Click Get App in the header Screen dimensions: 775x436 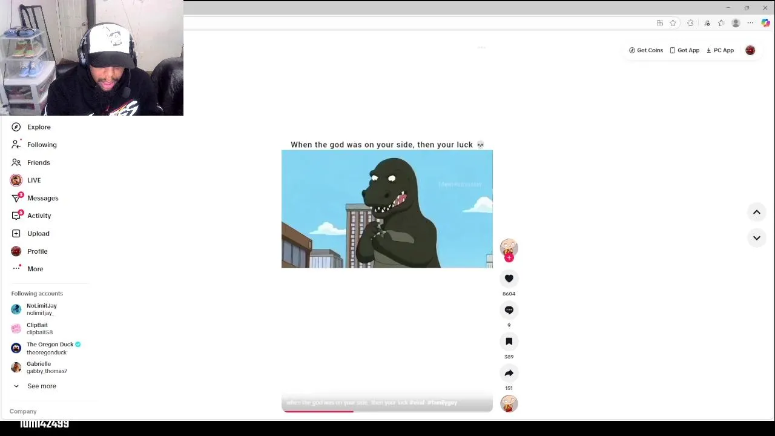pos(685,50)
